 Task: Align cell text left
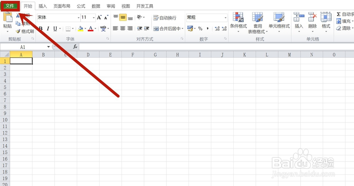[x=116, y=28]
